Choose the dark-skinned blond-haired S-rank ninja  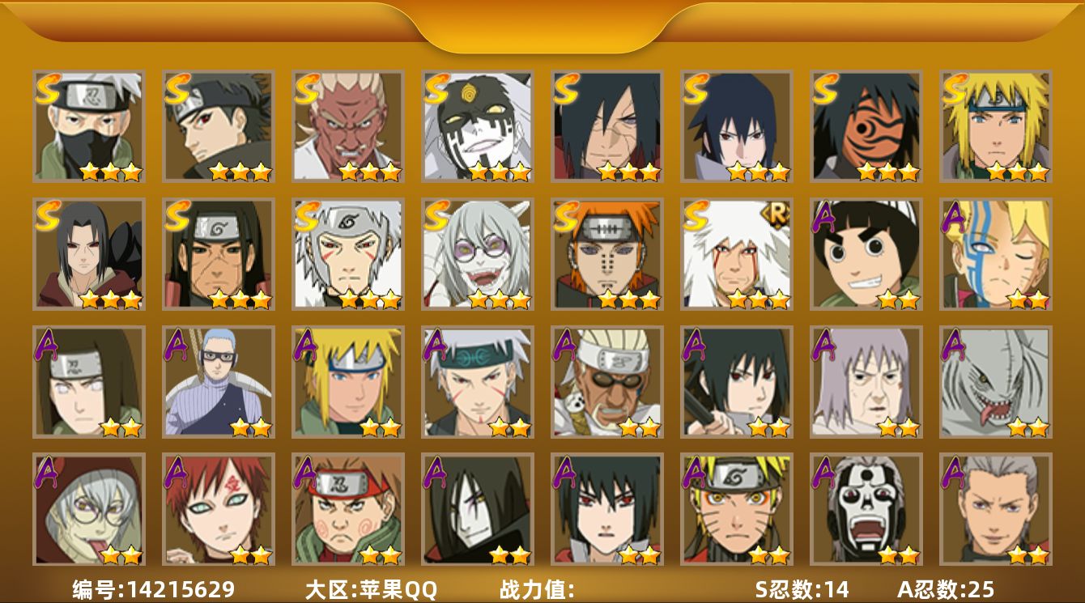click(347, 125)
